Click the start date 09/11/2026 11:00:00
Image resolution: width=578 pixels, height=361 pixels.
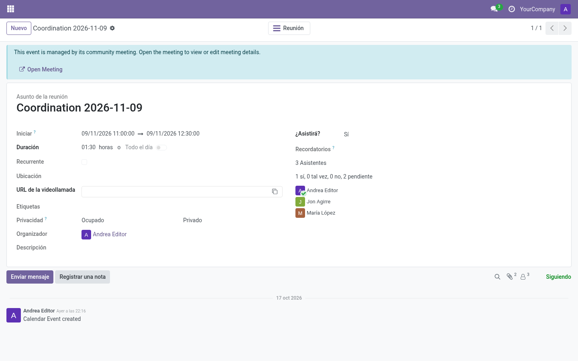point(108,134)
